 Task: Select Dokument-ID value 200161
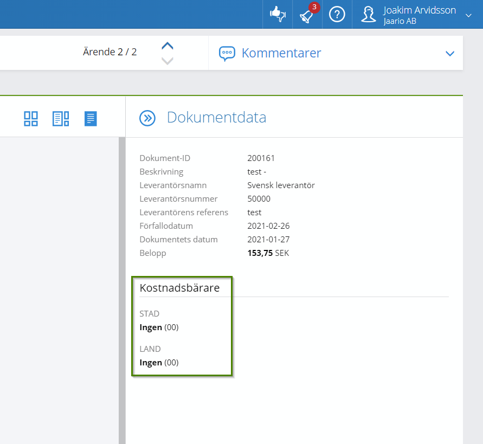click(261, 158)
